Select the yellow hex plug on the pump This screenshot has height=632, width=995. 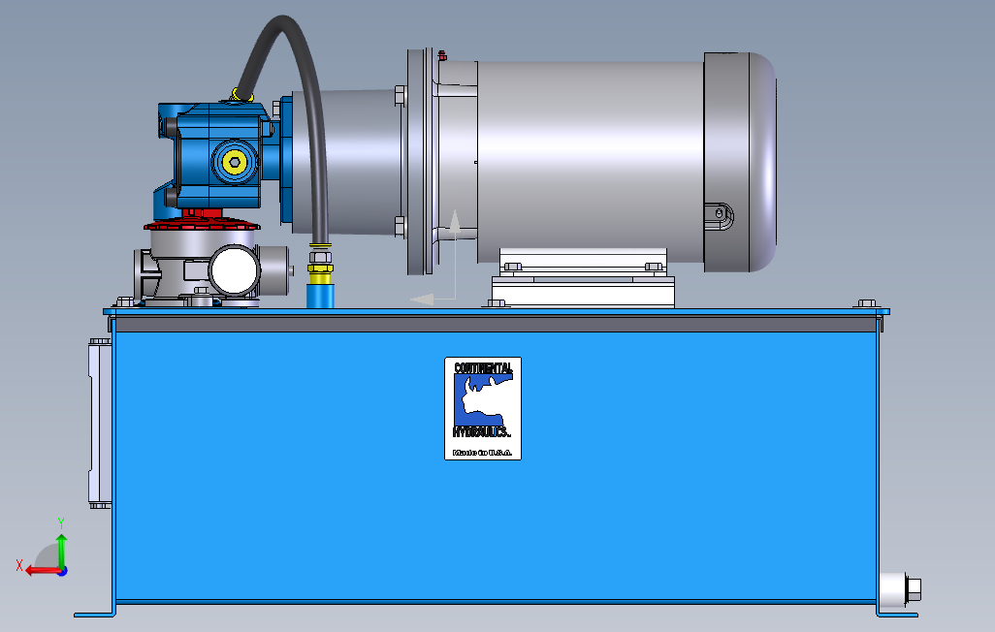(235, 163)
